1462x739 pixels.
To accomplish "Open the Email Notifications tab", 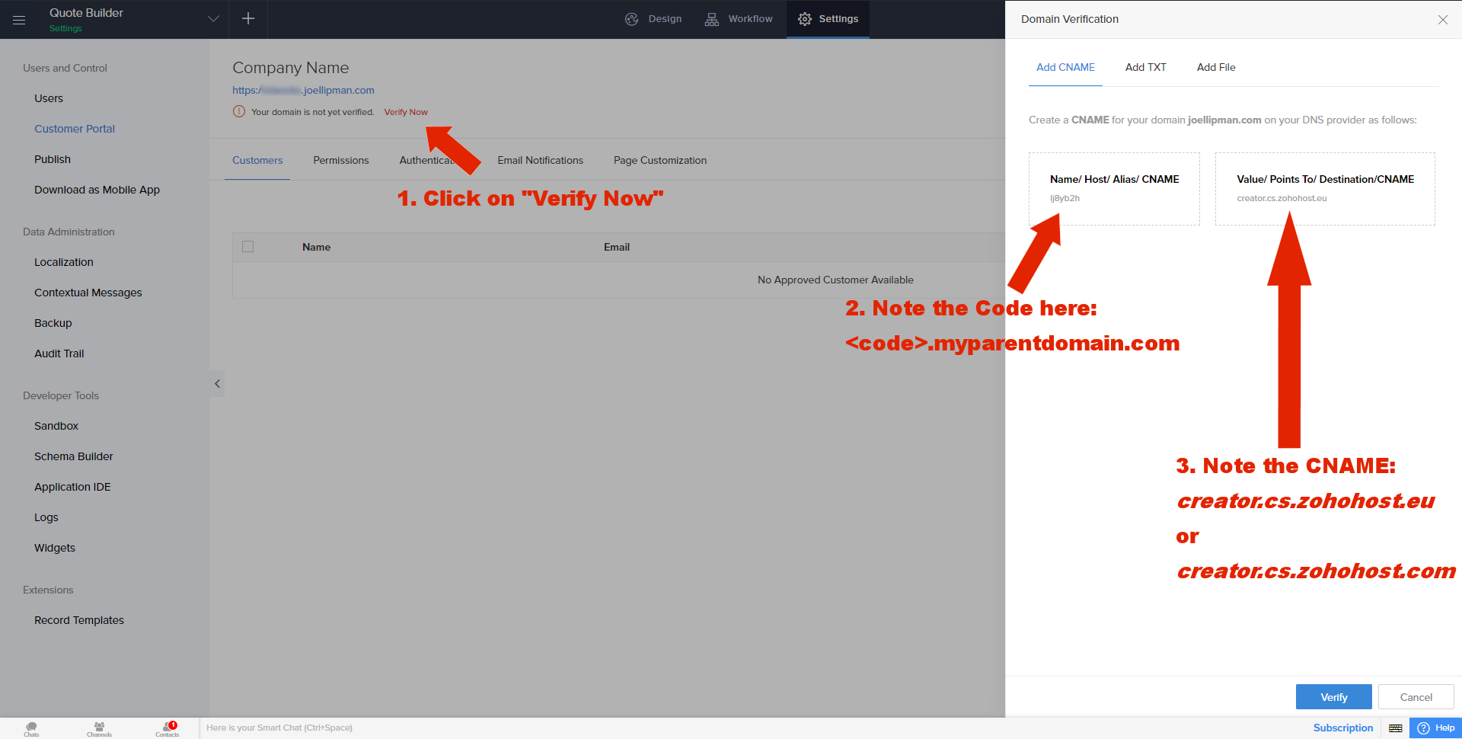I will pyautogui.click(x=540, y=160).
